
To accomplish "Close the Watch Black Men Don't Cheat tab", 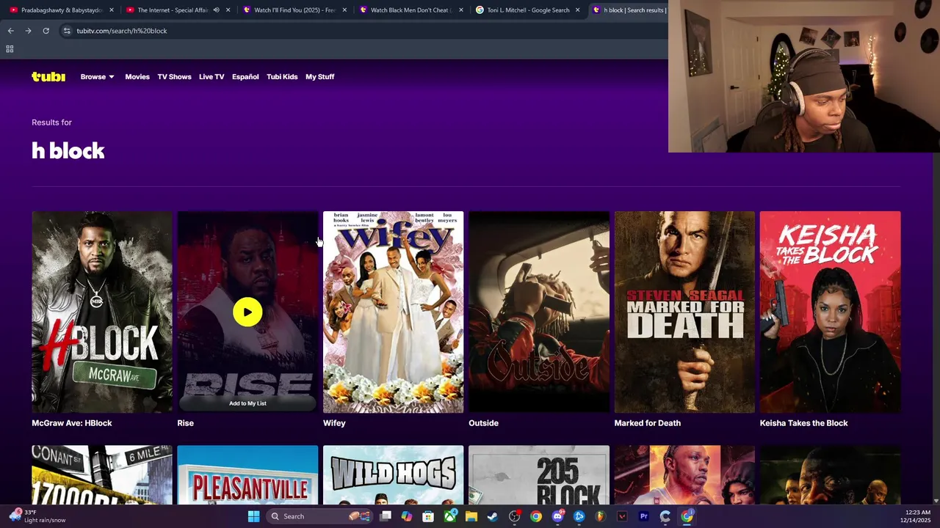I will pyautogui.click(x=461, y=10).
